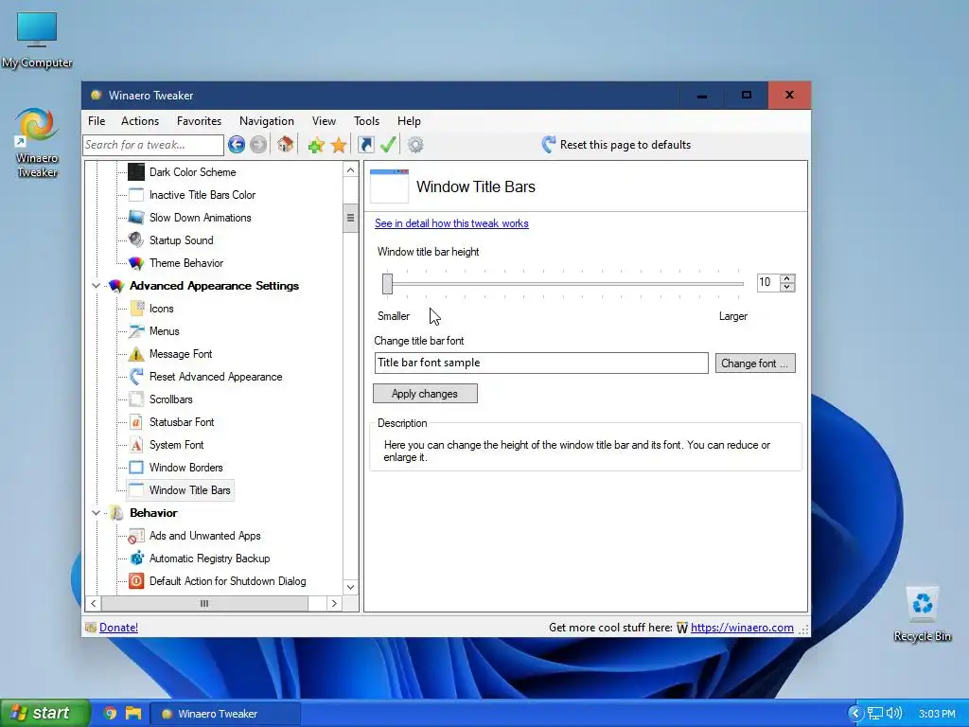This screenshot has height=727, width=969.
Task: Click the Start button
Action: pos(44,714)
